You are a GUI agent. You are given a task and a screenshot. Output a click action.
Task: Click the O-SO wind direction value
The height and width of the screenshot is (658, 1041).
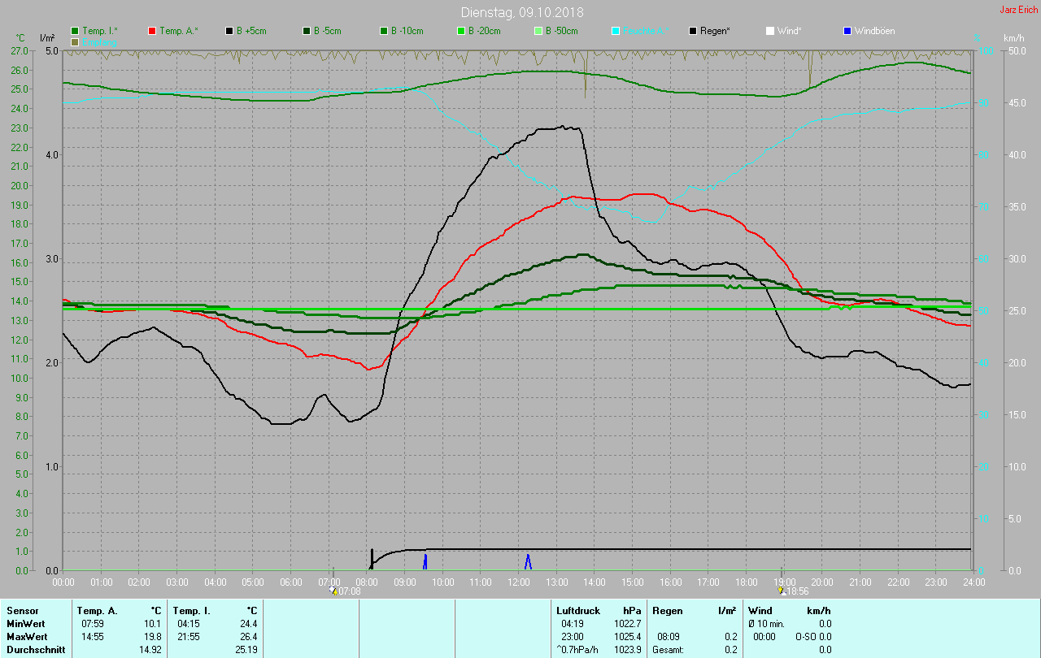click(806, 636)
